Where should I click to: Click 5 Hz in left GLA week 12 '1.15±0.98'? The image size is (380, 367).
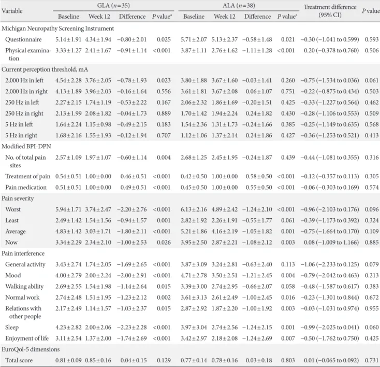tap(98, 124)
